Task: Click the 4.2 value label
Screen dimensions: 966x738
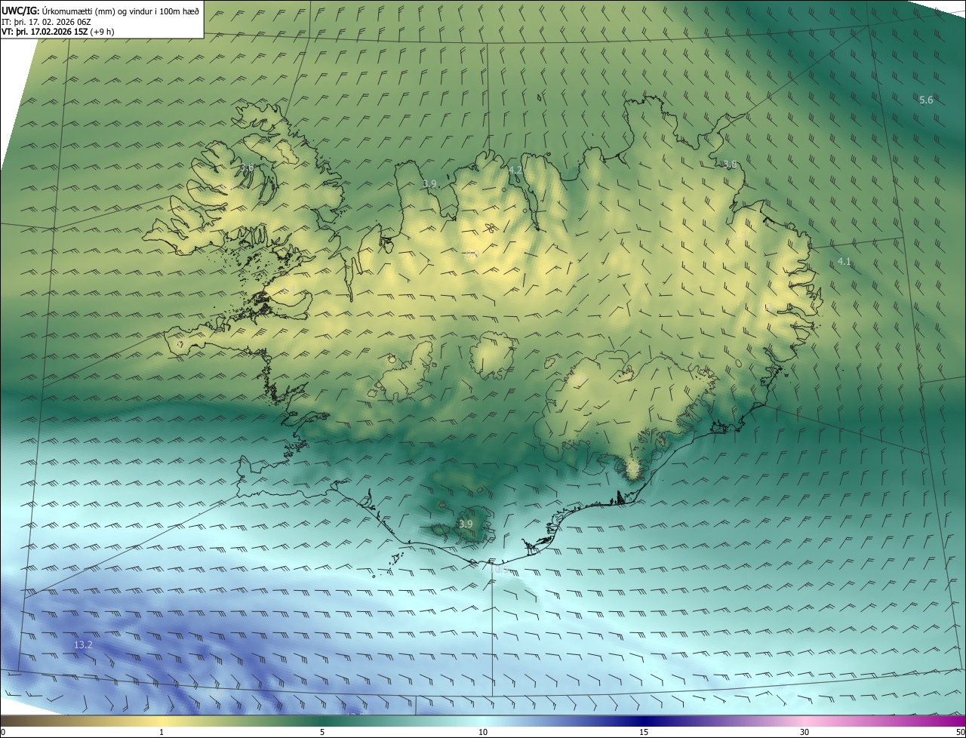Action: [515, 171]
